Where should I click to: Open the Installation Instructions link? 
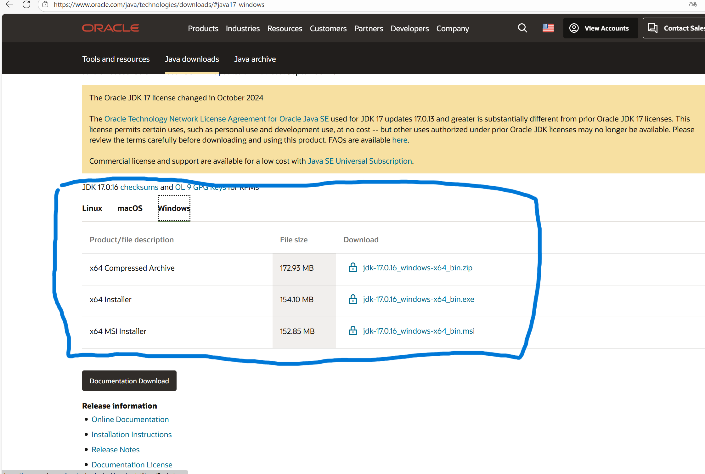tap(132, 434)
